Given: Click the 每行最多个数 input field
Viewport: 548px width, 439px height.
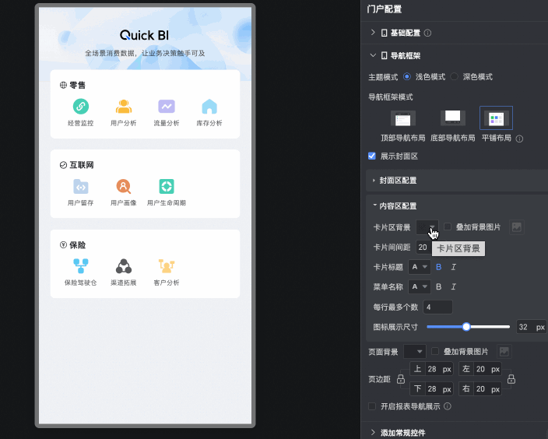Looking at the screenshot, I should 437,307.
